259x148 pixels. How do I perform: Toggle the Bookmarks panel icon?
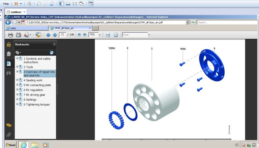point(9,64)
